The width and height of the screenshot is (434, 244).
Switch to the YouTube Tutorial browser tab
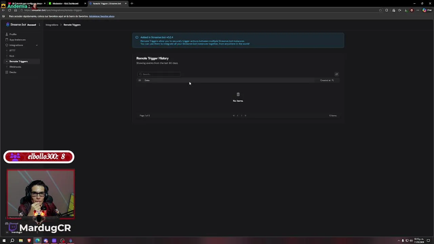coord(27,3)
